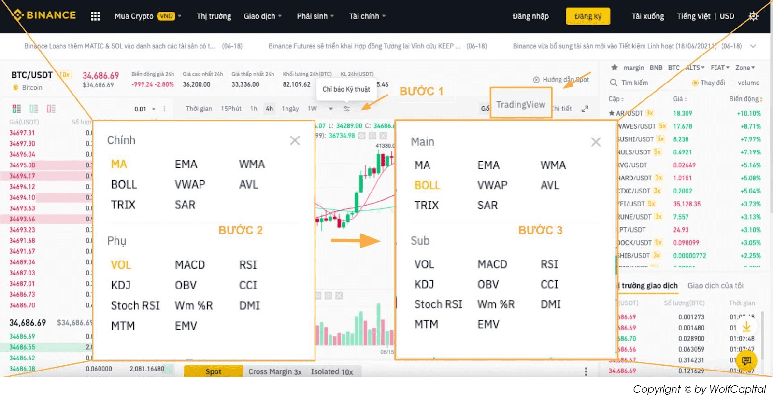This screenshot has width=773, height=399.
Task: Open Hướng dẫn Spot video guide
Action: coord(561,80)
